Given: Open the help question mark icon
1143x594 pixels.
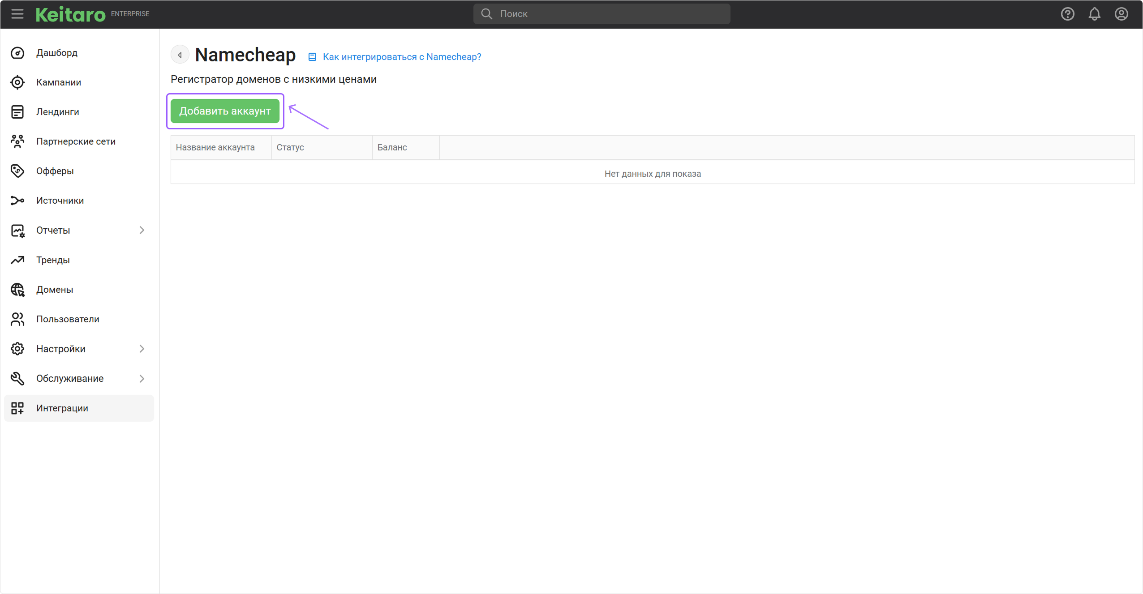Looking at the screenshot, I should pyautogui.click(x=1068, y=14).
